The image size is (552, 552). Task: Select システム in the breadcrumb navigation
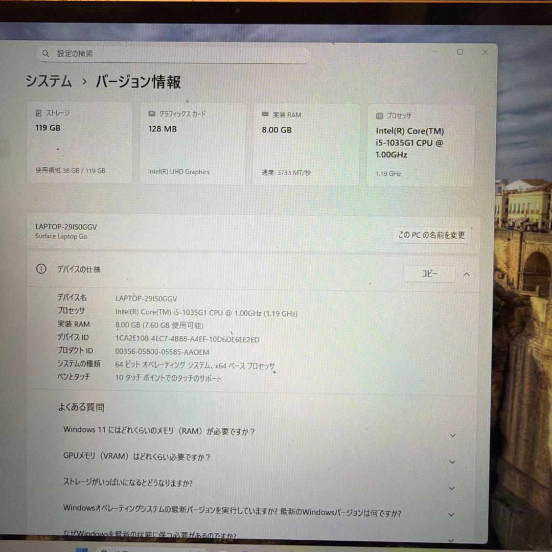click(x=47, y=82)
